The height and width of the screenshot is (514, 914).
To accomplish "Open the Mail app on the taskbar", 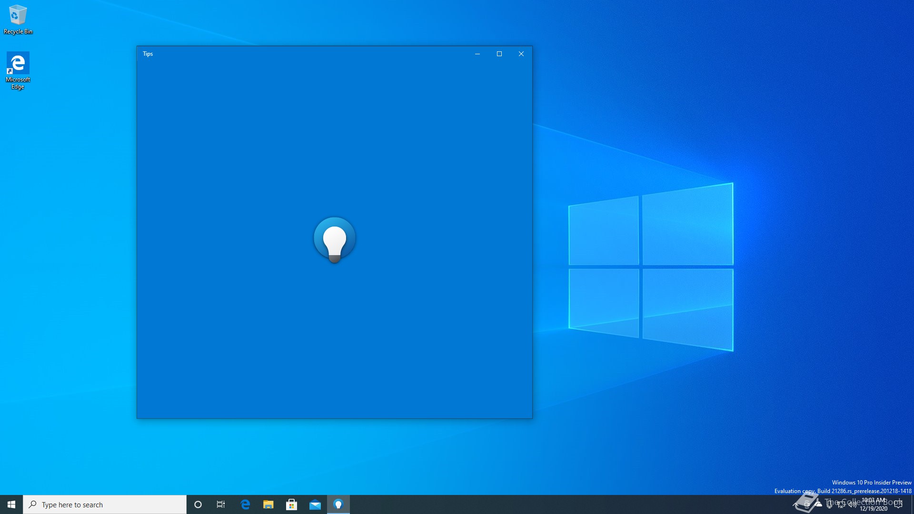I will [x=315, y=504].
